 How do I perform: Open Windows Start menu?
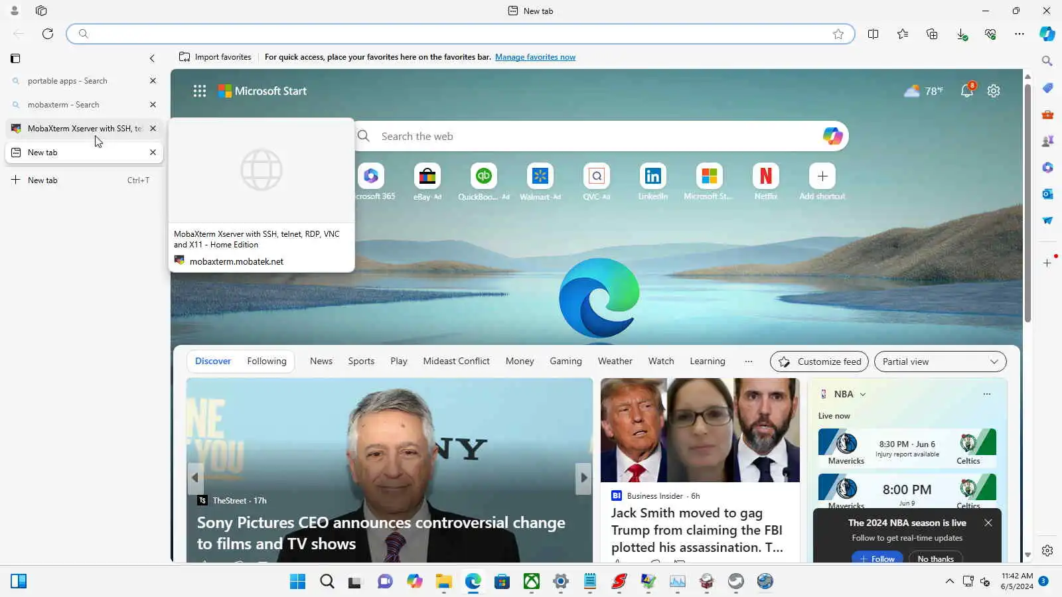[298, 582]
